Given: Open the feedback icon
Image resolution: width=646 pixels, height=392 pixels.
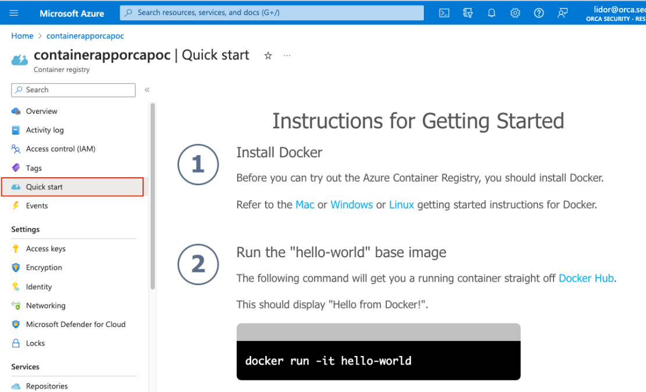Looking at the screenshot, I should coord(562,13).
